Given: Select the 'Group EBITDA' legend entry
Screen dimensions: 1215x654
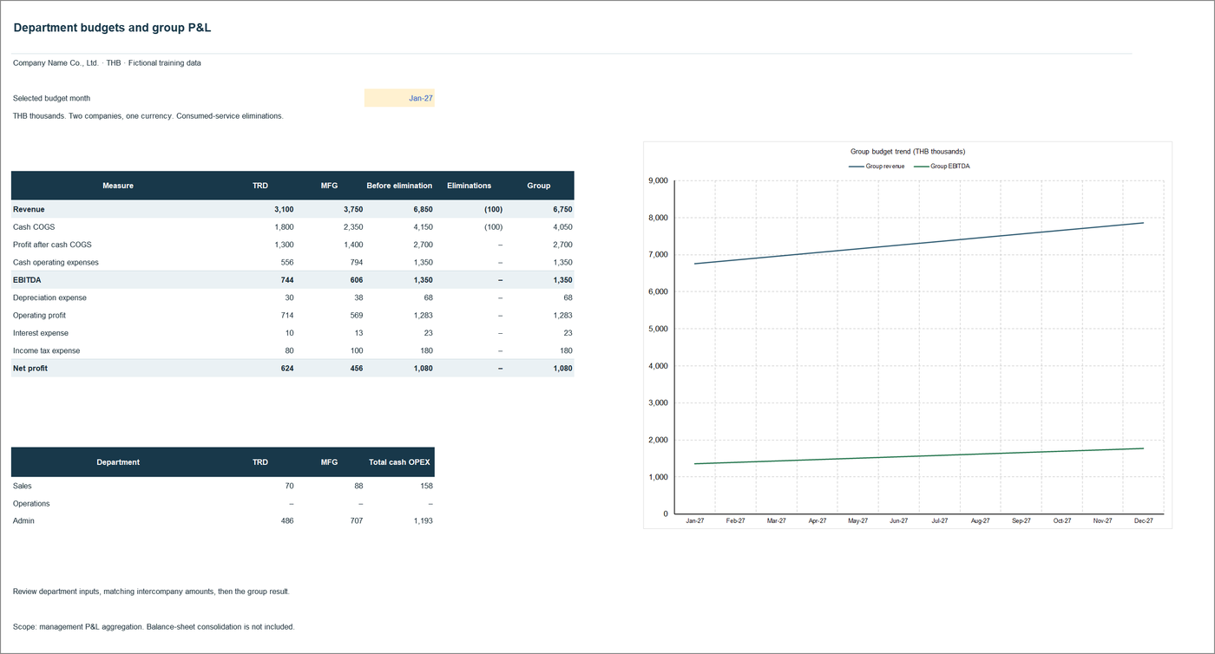Looking at the screenshot, I should click(942, 166).
